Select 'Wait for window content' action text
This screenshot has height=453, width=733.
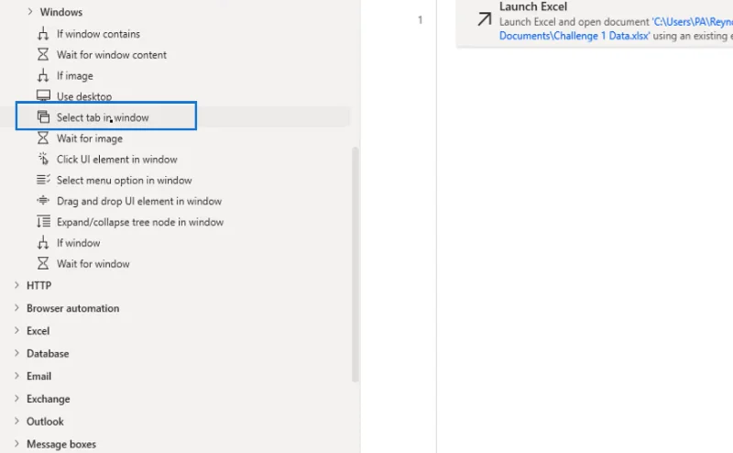click(x=112, y=55)
